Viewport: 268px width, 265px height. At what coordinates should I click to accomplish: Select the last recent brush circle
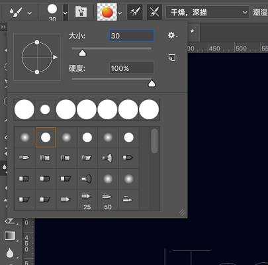pyautogui.click(x=149, y=109)
